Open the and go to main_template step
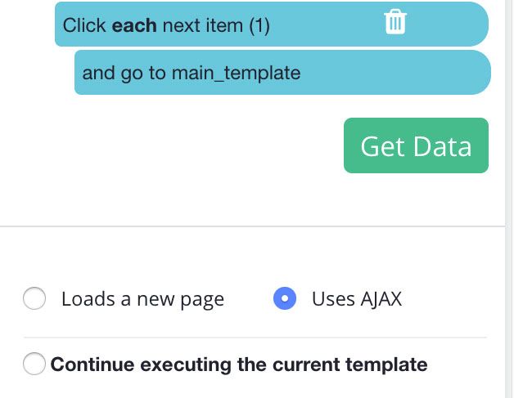Image resolution: width=514 pixels, height=398 pixels. click(282, 73)
